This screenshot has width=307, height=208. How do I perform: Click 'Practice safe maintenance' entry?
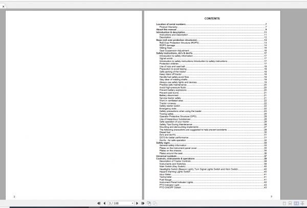[173, 85]
